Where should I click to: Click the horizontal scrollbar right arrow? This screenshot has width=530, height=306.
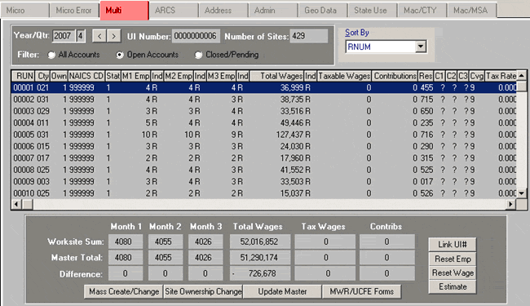[510, 204]
